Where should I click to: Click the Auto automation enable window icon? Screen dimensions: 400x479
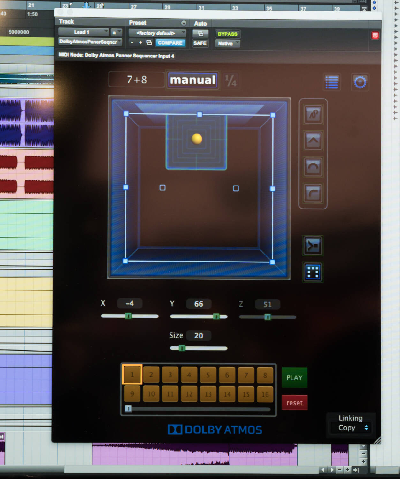pyautogui.click(x=200, y=34)
